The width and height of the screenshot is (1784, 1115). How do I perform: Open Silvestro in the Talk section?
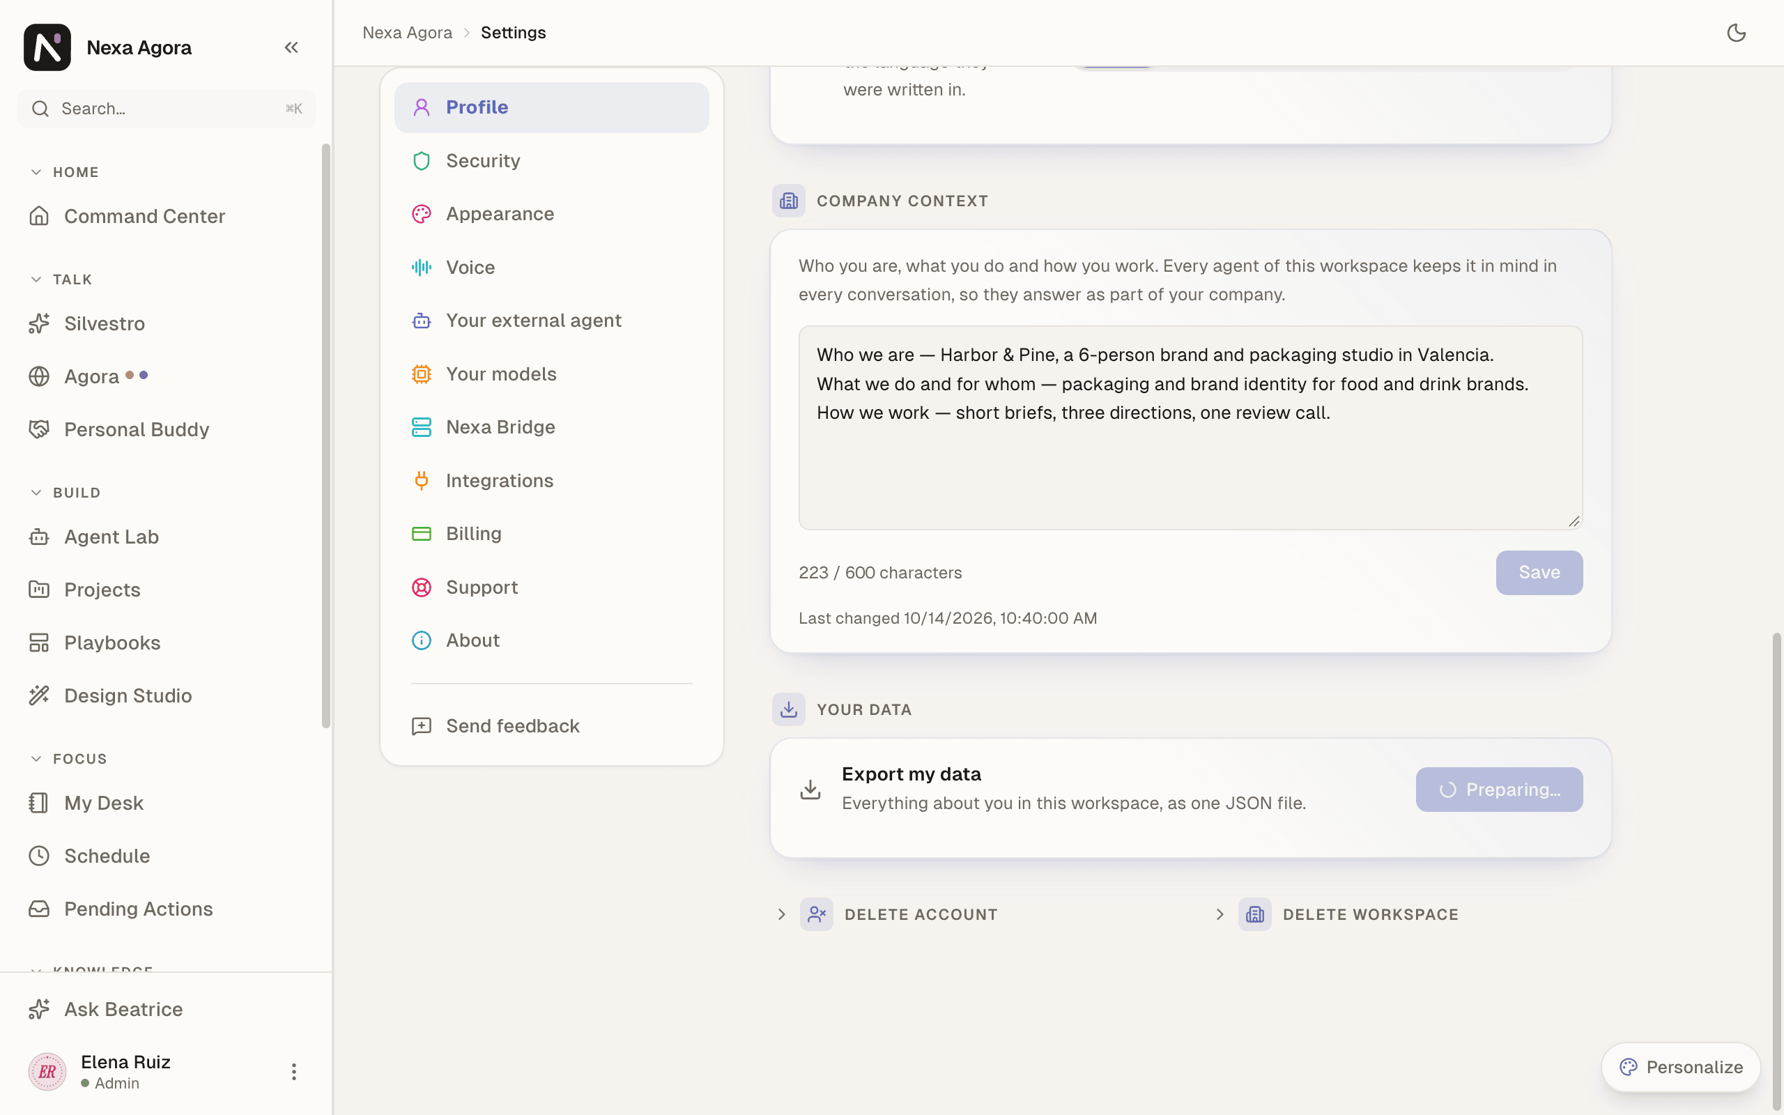166,324
